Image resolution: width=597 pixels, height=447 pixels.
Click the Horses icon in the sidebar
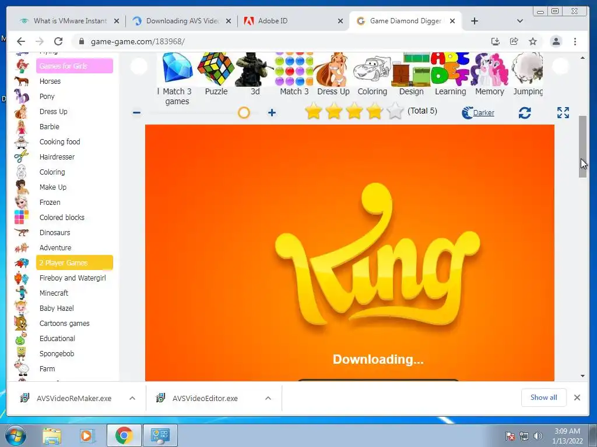pos(22,81)
